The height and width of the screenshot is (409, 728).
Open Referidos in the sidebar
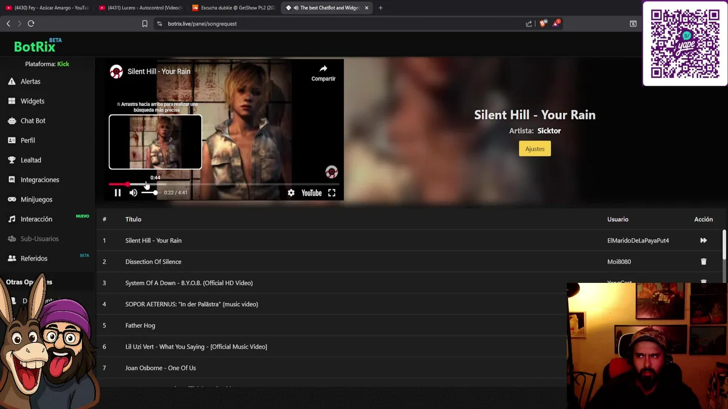point(34,258)
